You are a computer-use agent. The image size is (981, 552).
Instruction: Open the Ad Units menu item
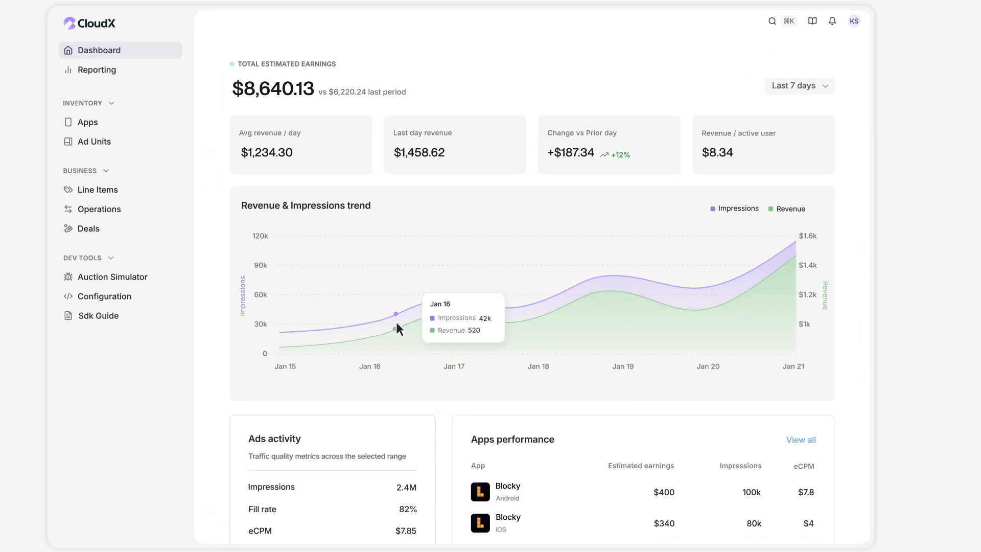[x=94, y=142]
